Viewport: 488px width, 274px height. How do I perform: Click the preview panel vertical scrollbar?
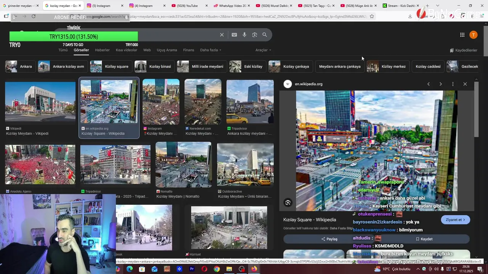click(x=476, y=110)
